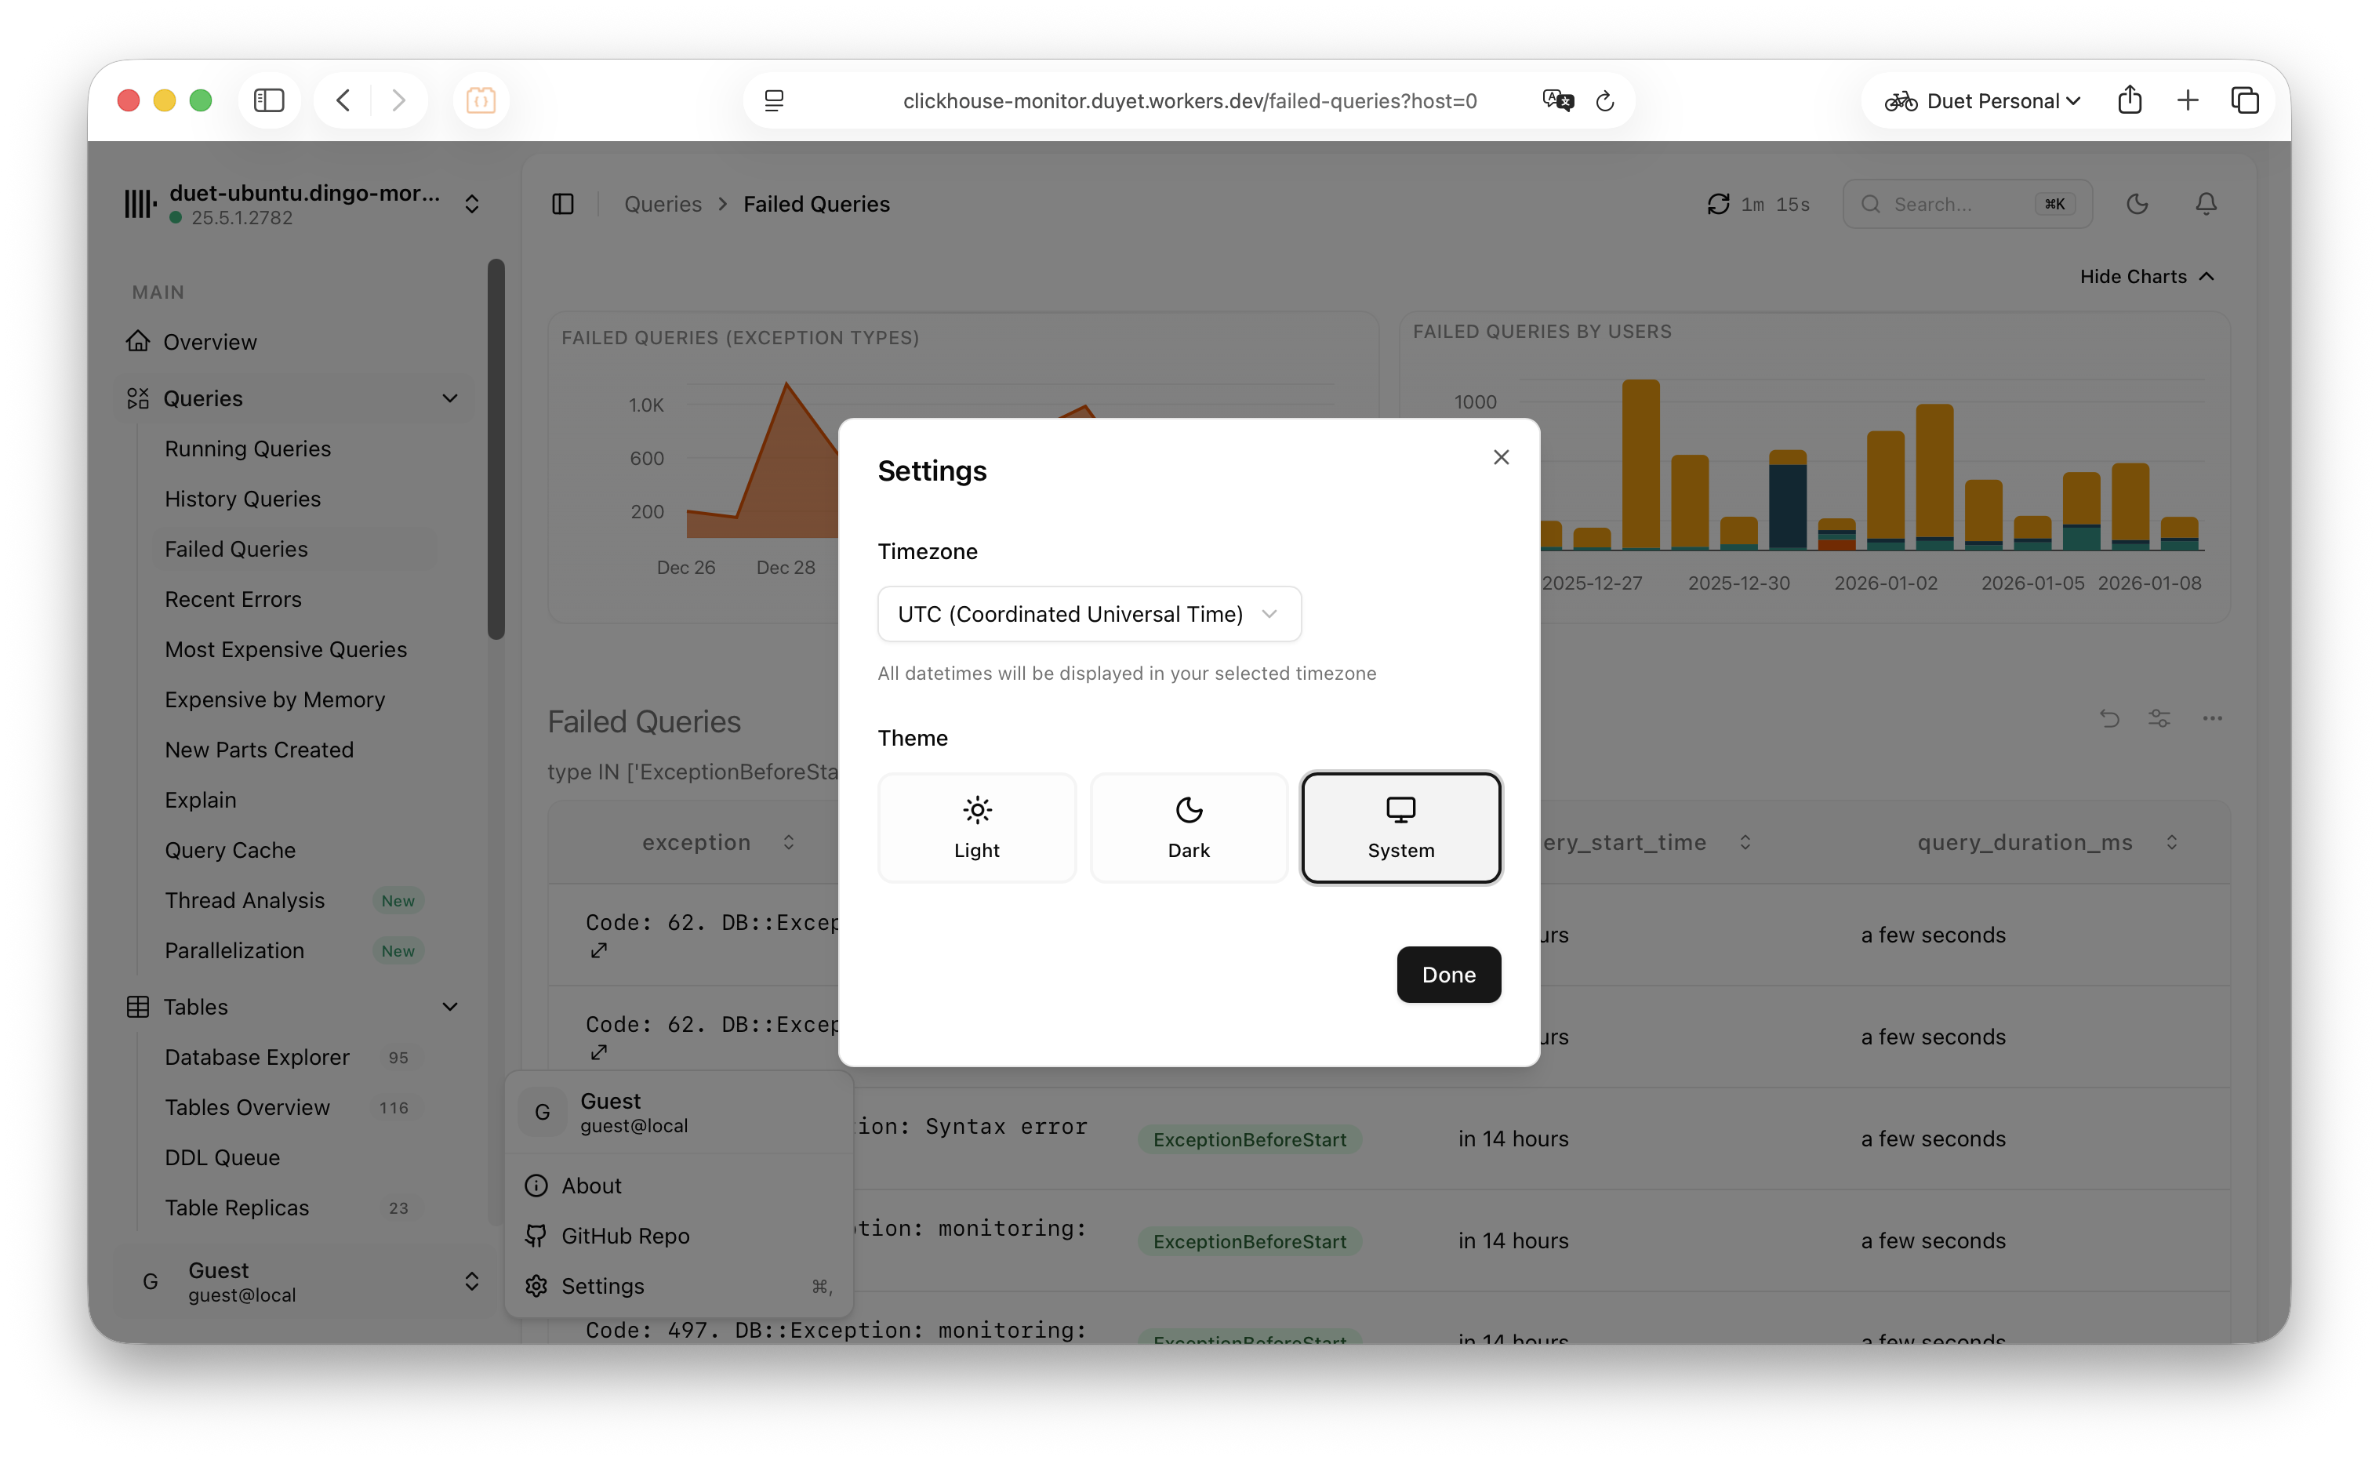This screenshot has height=1460, width=2379.
Task: Open the three-dots more menu
Action: click(2212, 718)
